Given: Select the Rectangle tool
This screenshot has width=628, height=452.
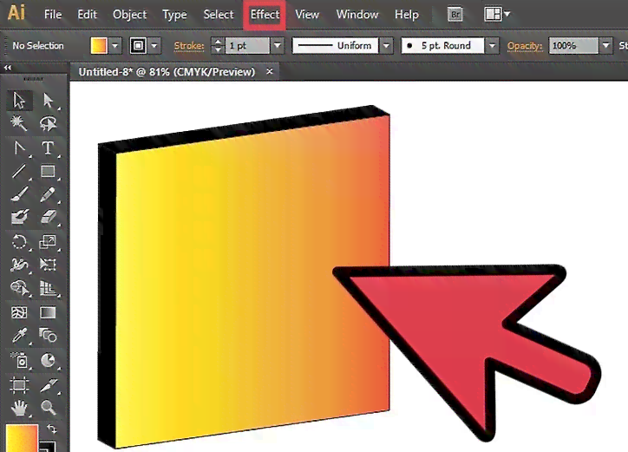Looking at the screenshot, I should click(x=48, y=172).
